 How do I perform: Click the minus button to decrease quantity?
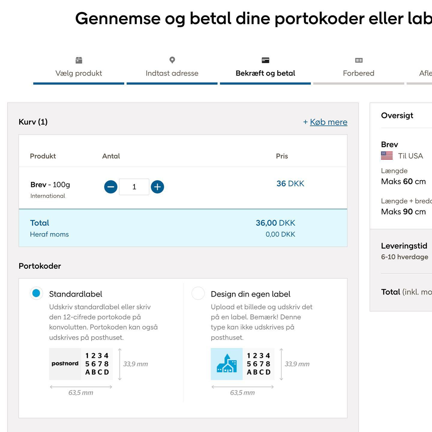(110, 186)
